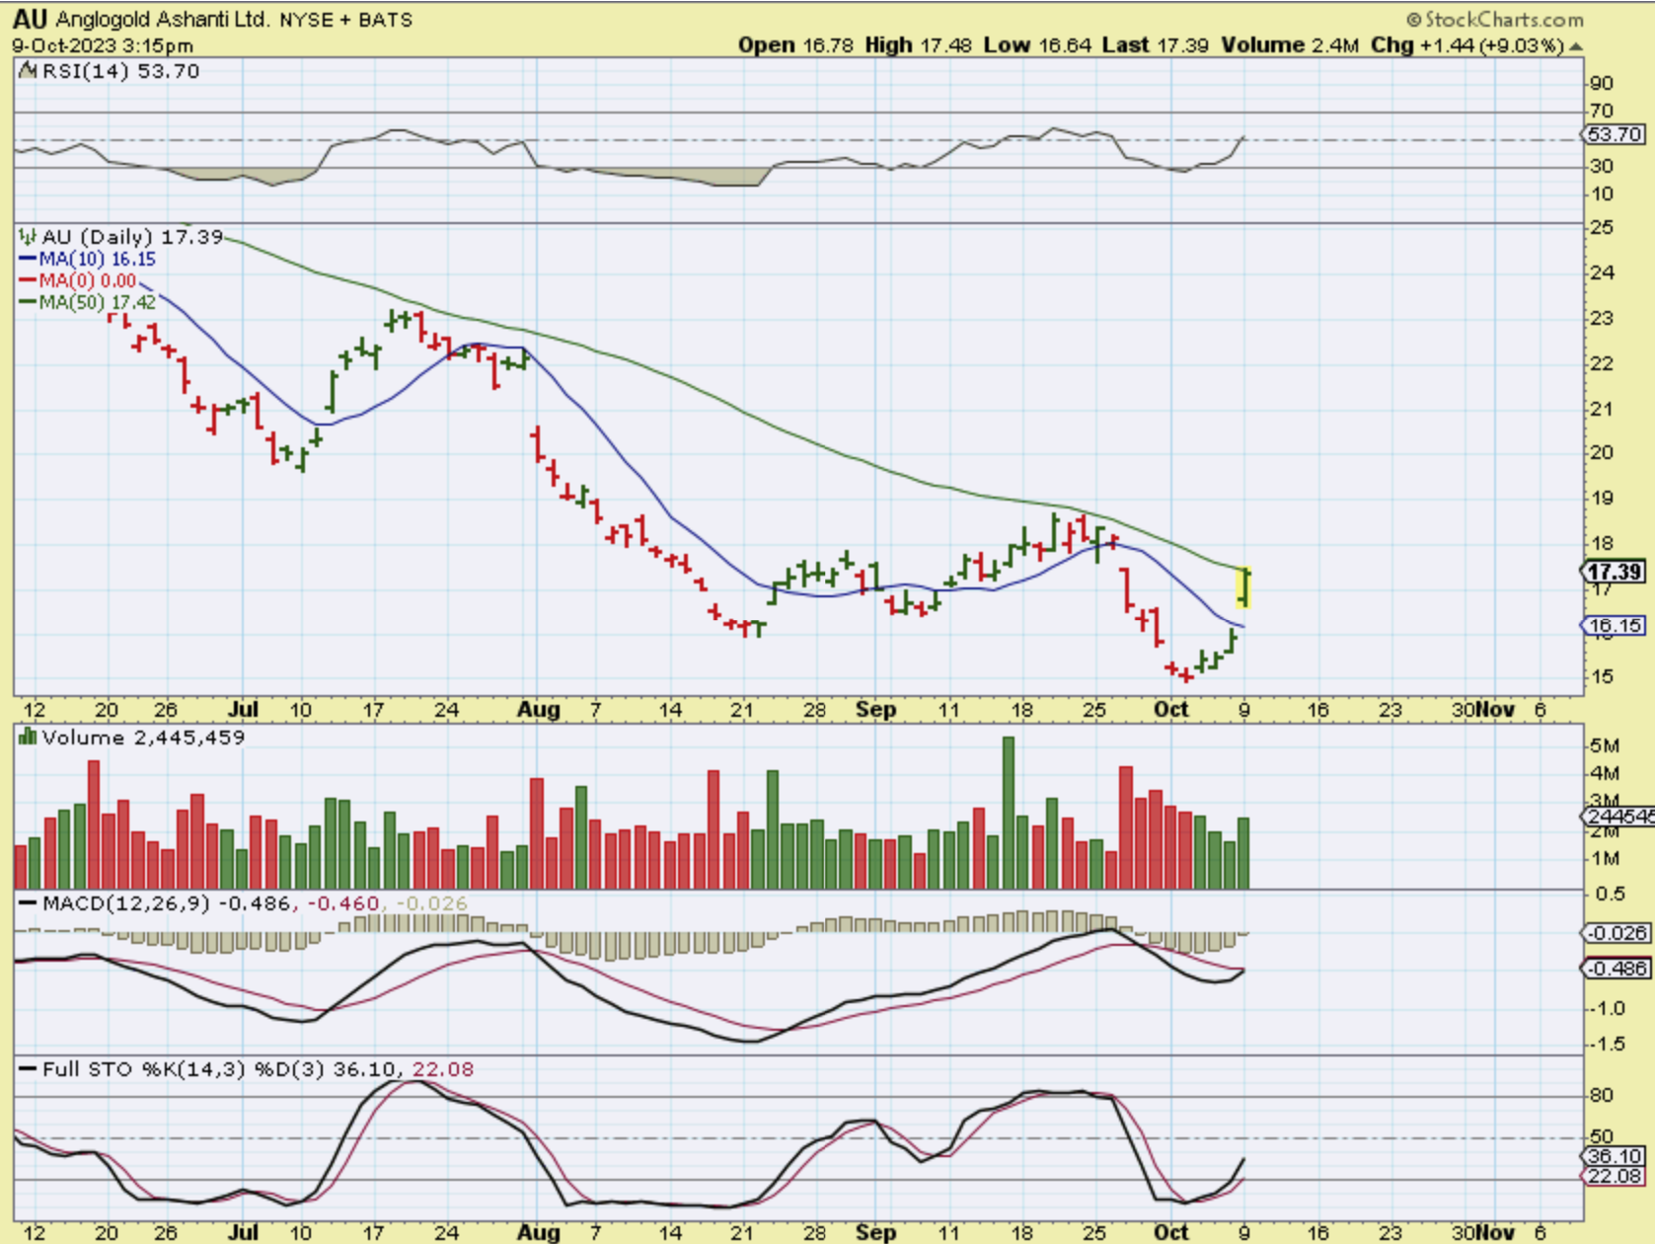
Task: Click the MA(50) 17.42 legend entry
Action: (97, 302)
